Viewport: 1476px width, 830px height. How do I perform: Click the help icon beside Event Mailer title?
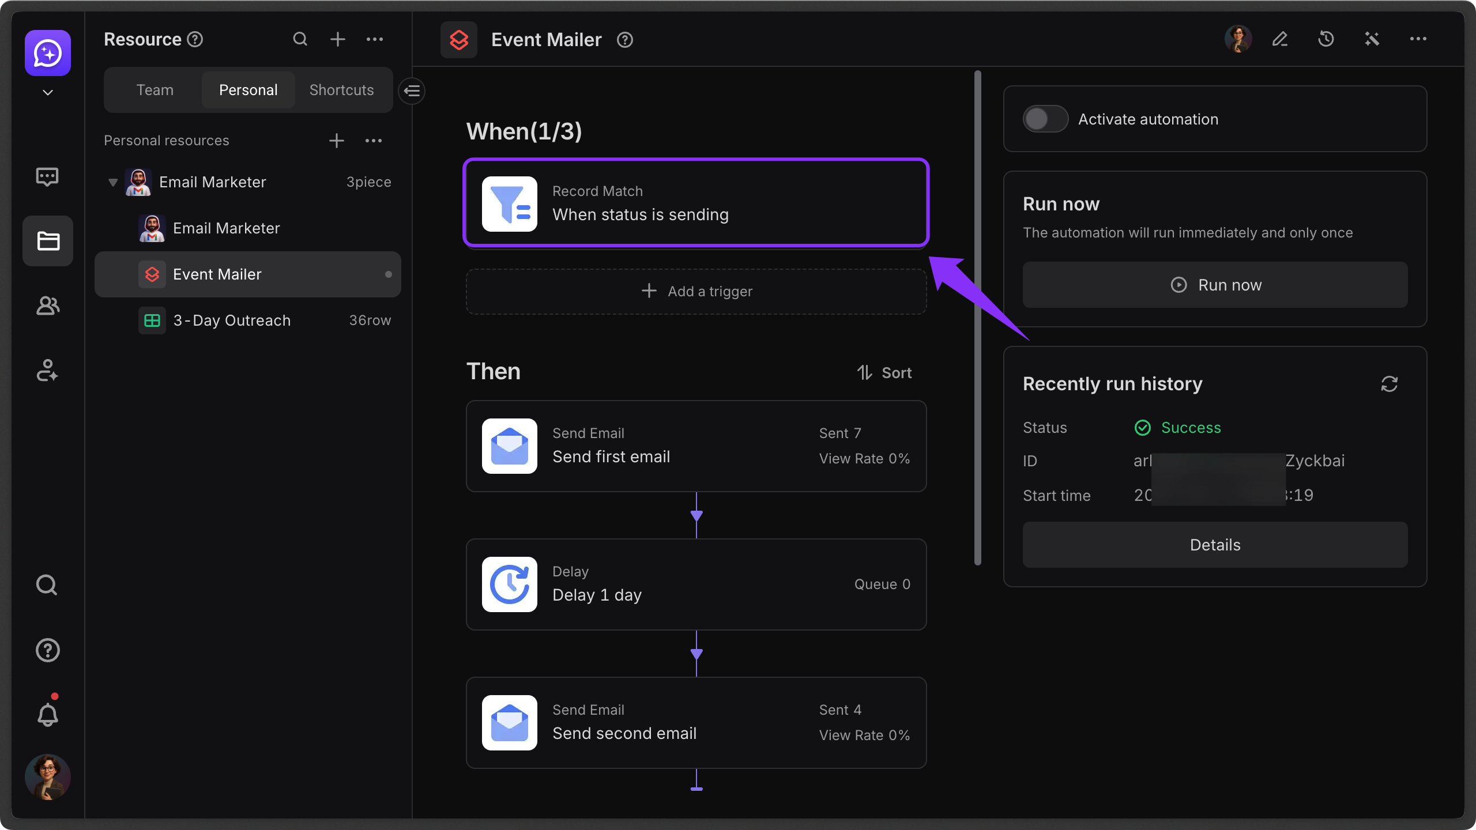[625, 40]
